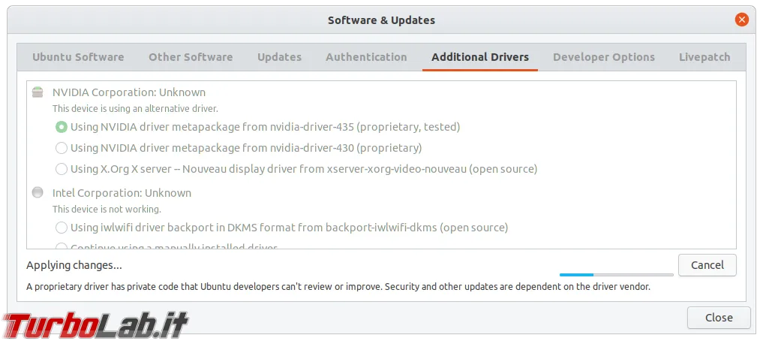Open the Authentication tab
Viewport: 763px width, 341px height.
(366, 57)
